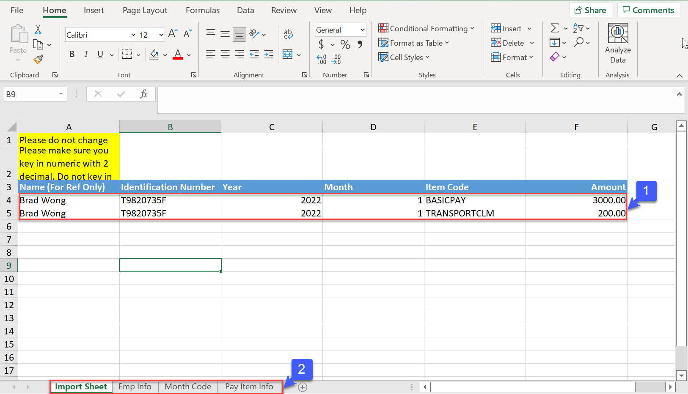Click the Name Box showing B9
The image size is (688, 394).
point(30,94)
